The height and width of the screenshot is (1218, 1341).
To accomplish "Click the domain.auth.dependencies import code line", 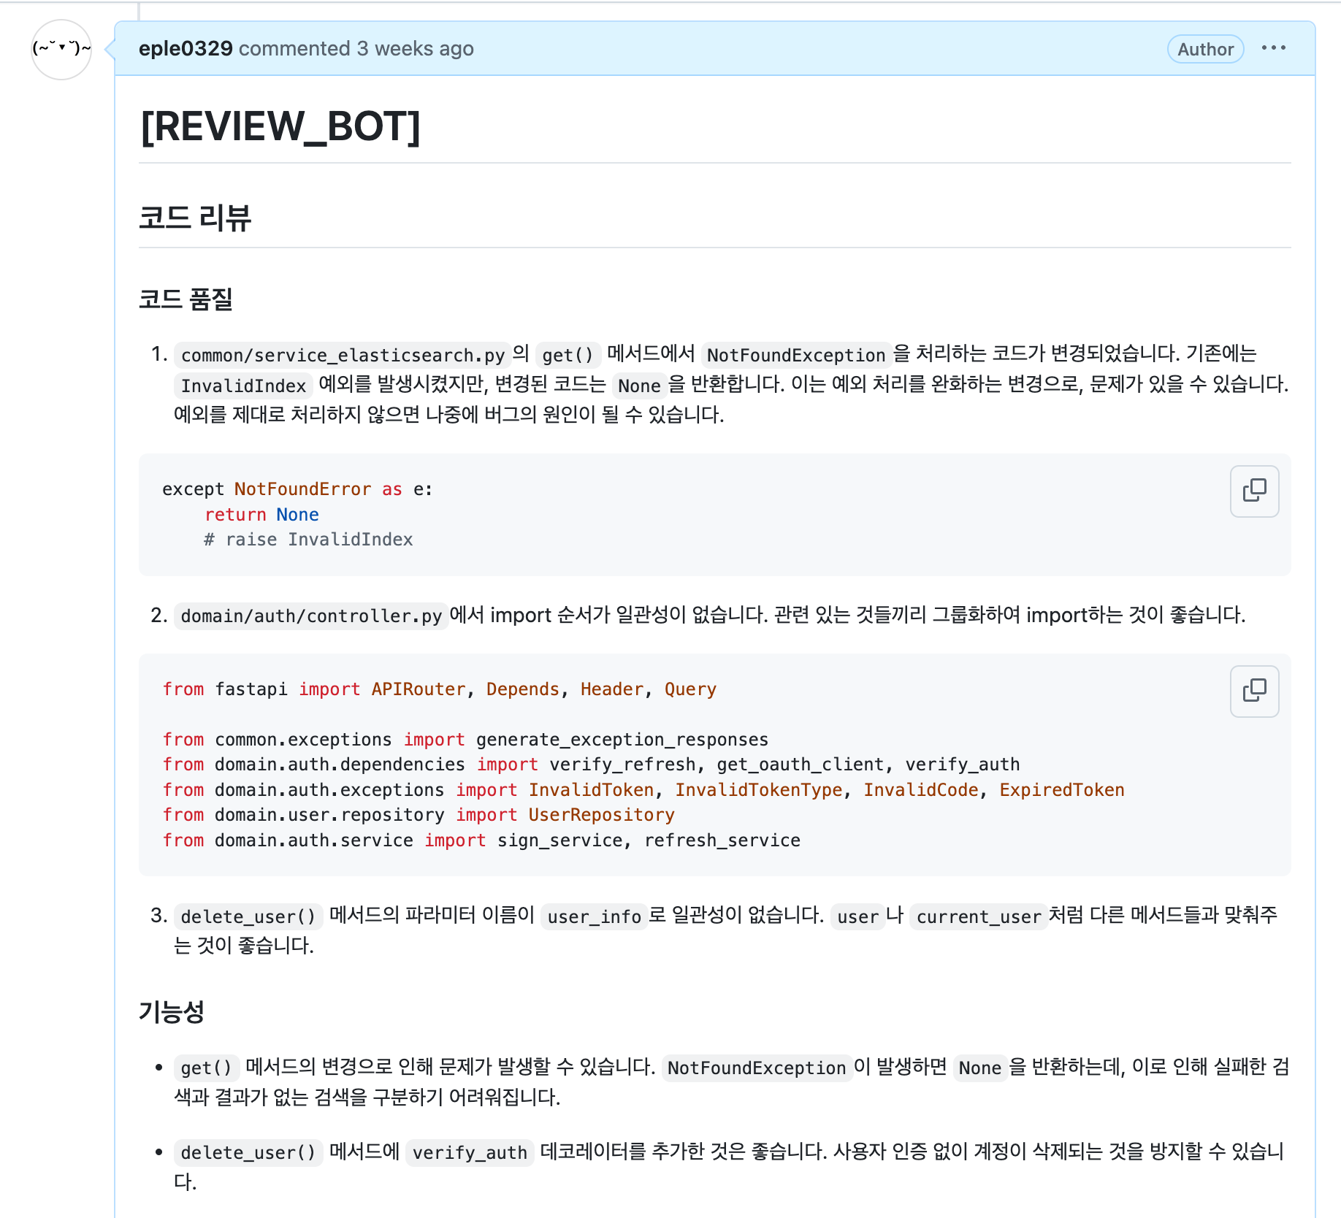I will 591,764.
